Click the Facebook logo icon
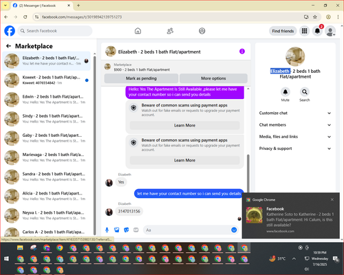The image size is (344, 275). [x=10, y=31]
